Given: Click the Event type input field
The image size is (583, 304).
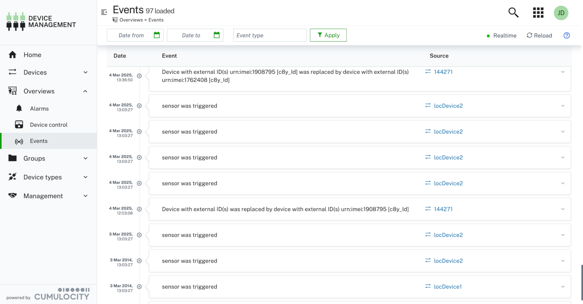Looking at the screenshot, I should [x=270, y=35].
